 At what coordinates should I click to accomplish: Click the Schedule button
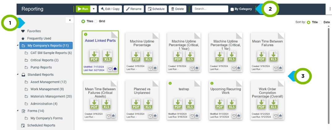156,9
